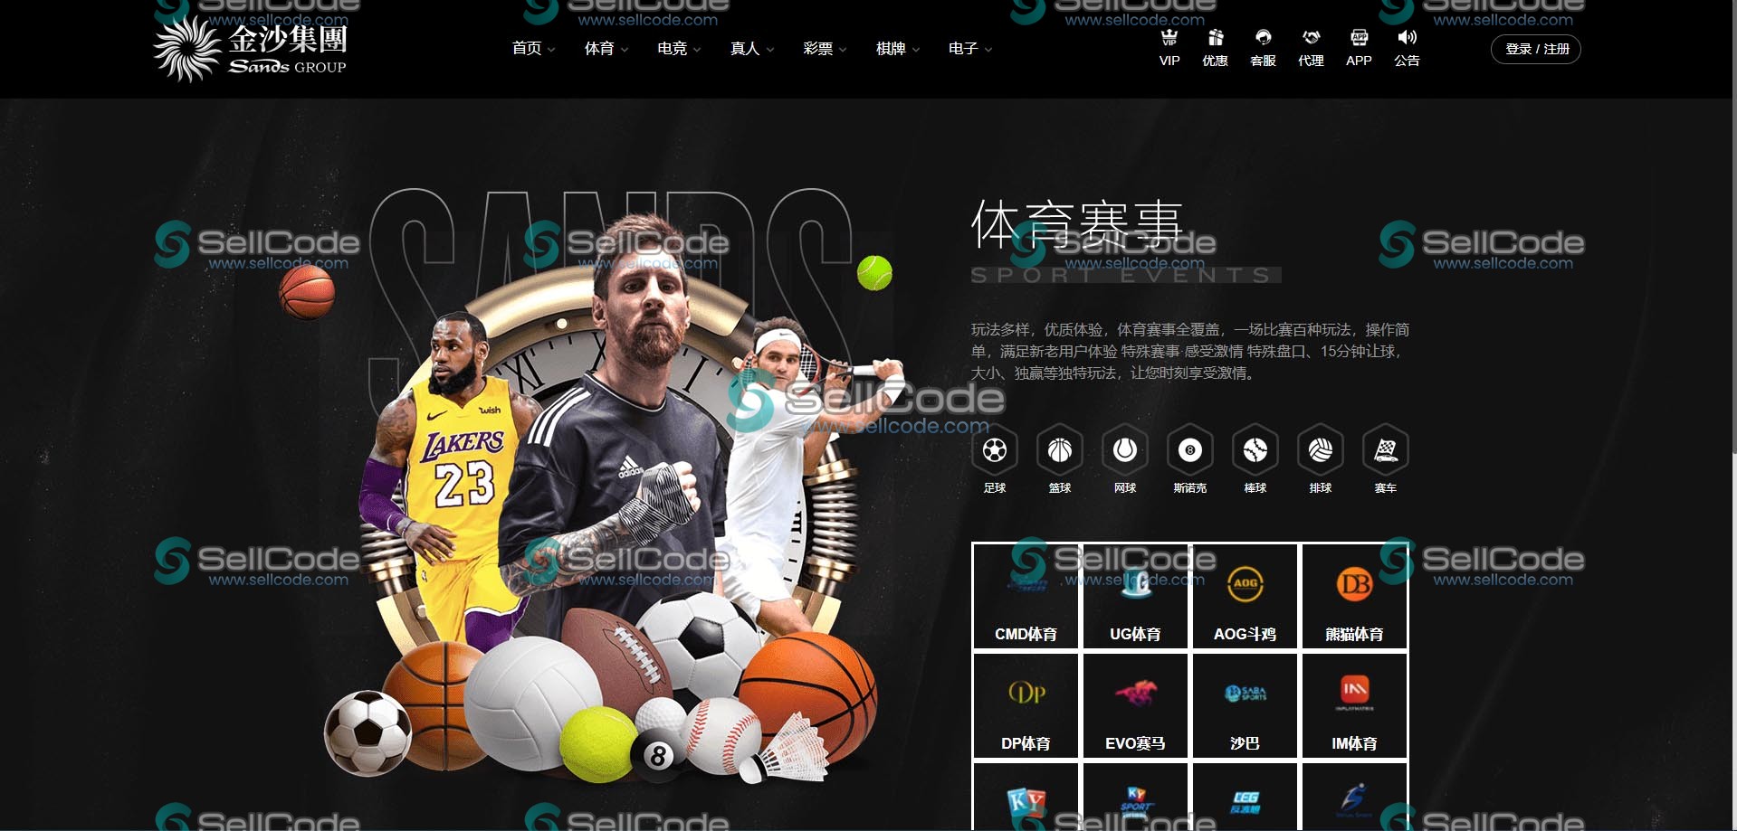The width and height of the screenshot is (1737, 831).
Task: Click the 代理 handshake agent icon
Action: (1311, 39)
